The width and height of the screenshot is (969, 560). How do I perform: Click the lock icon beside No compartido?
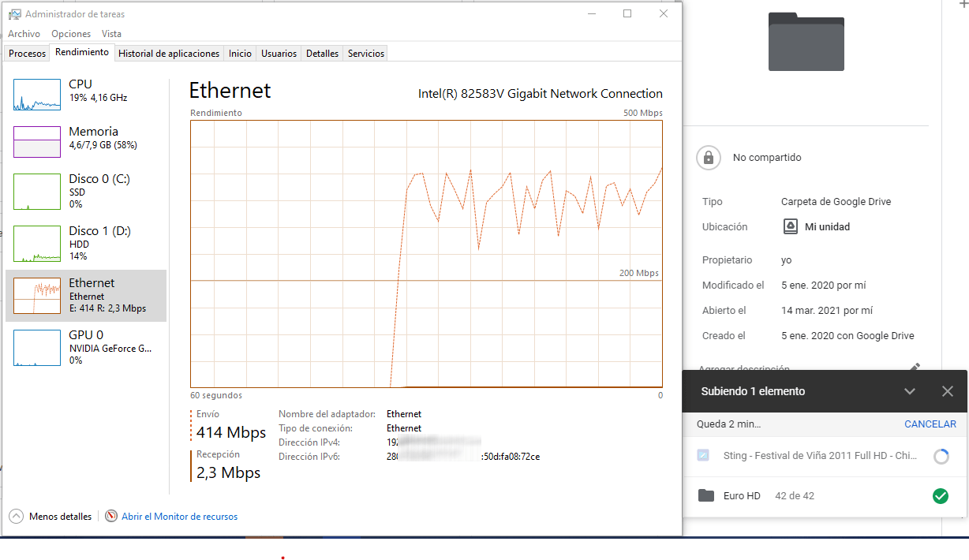pos(709,158)
